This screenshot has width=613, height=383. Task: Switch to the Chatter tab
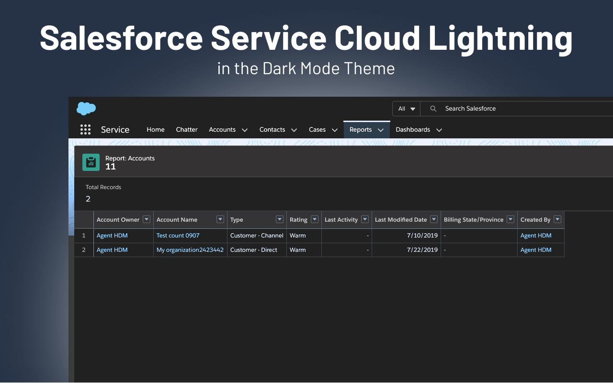pyautogui.click(x=186, y=129)
